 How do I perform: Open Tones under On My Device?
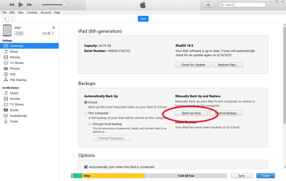14,121
